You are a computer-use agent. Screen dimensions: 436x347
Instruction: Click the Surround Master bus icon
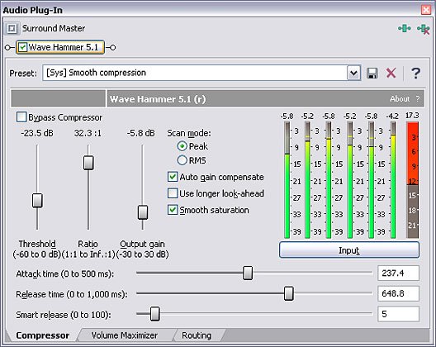12,28
